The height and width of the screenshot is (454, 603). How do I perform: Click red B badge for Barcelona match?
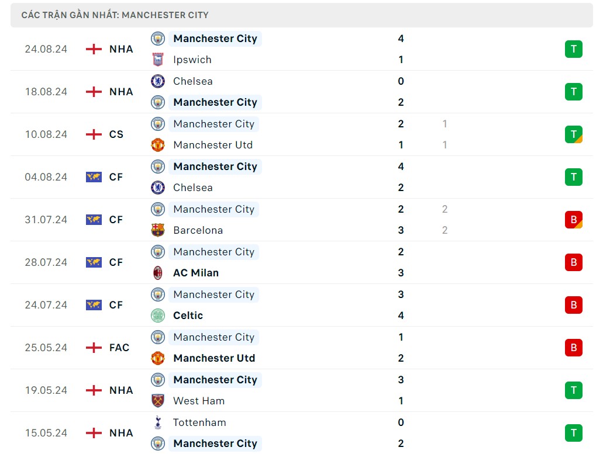(x=573, y=220)
